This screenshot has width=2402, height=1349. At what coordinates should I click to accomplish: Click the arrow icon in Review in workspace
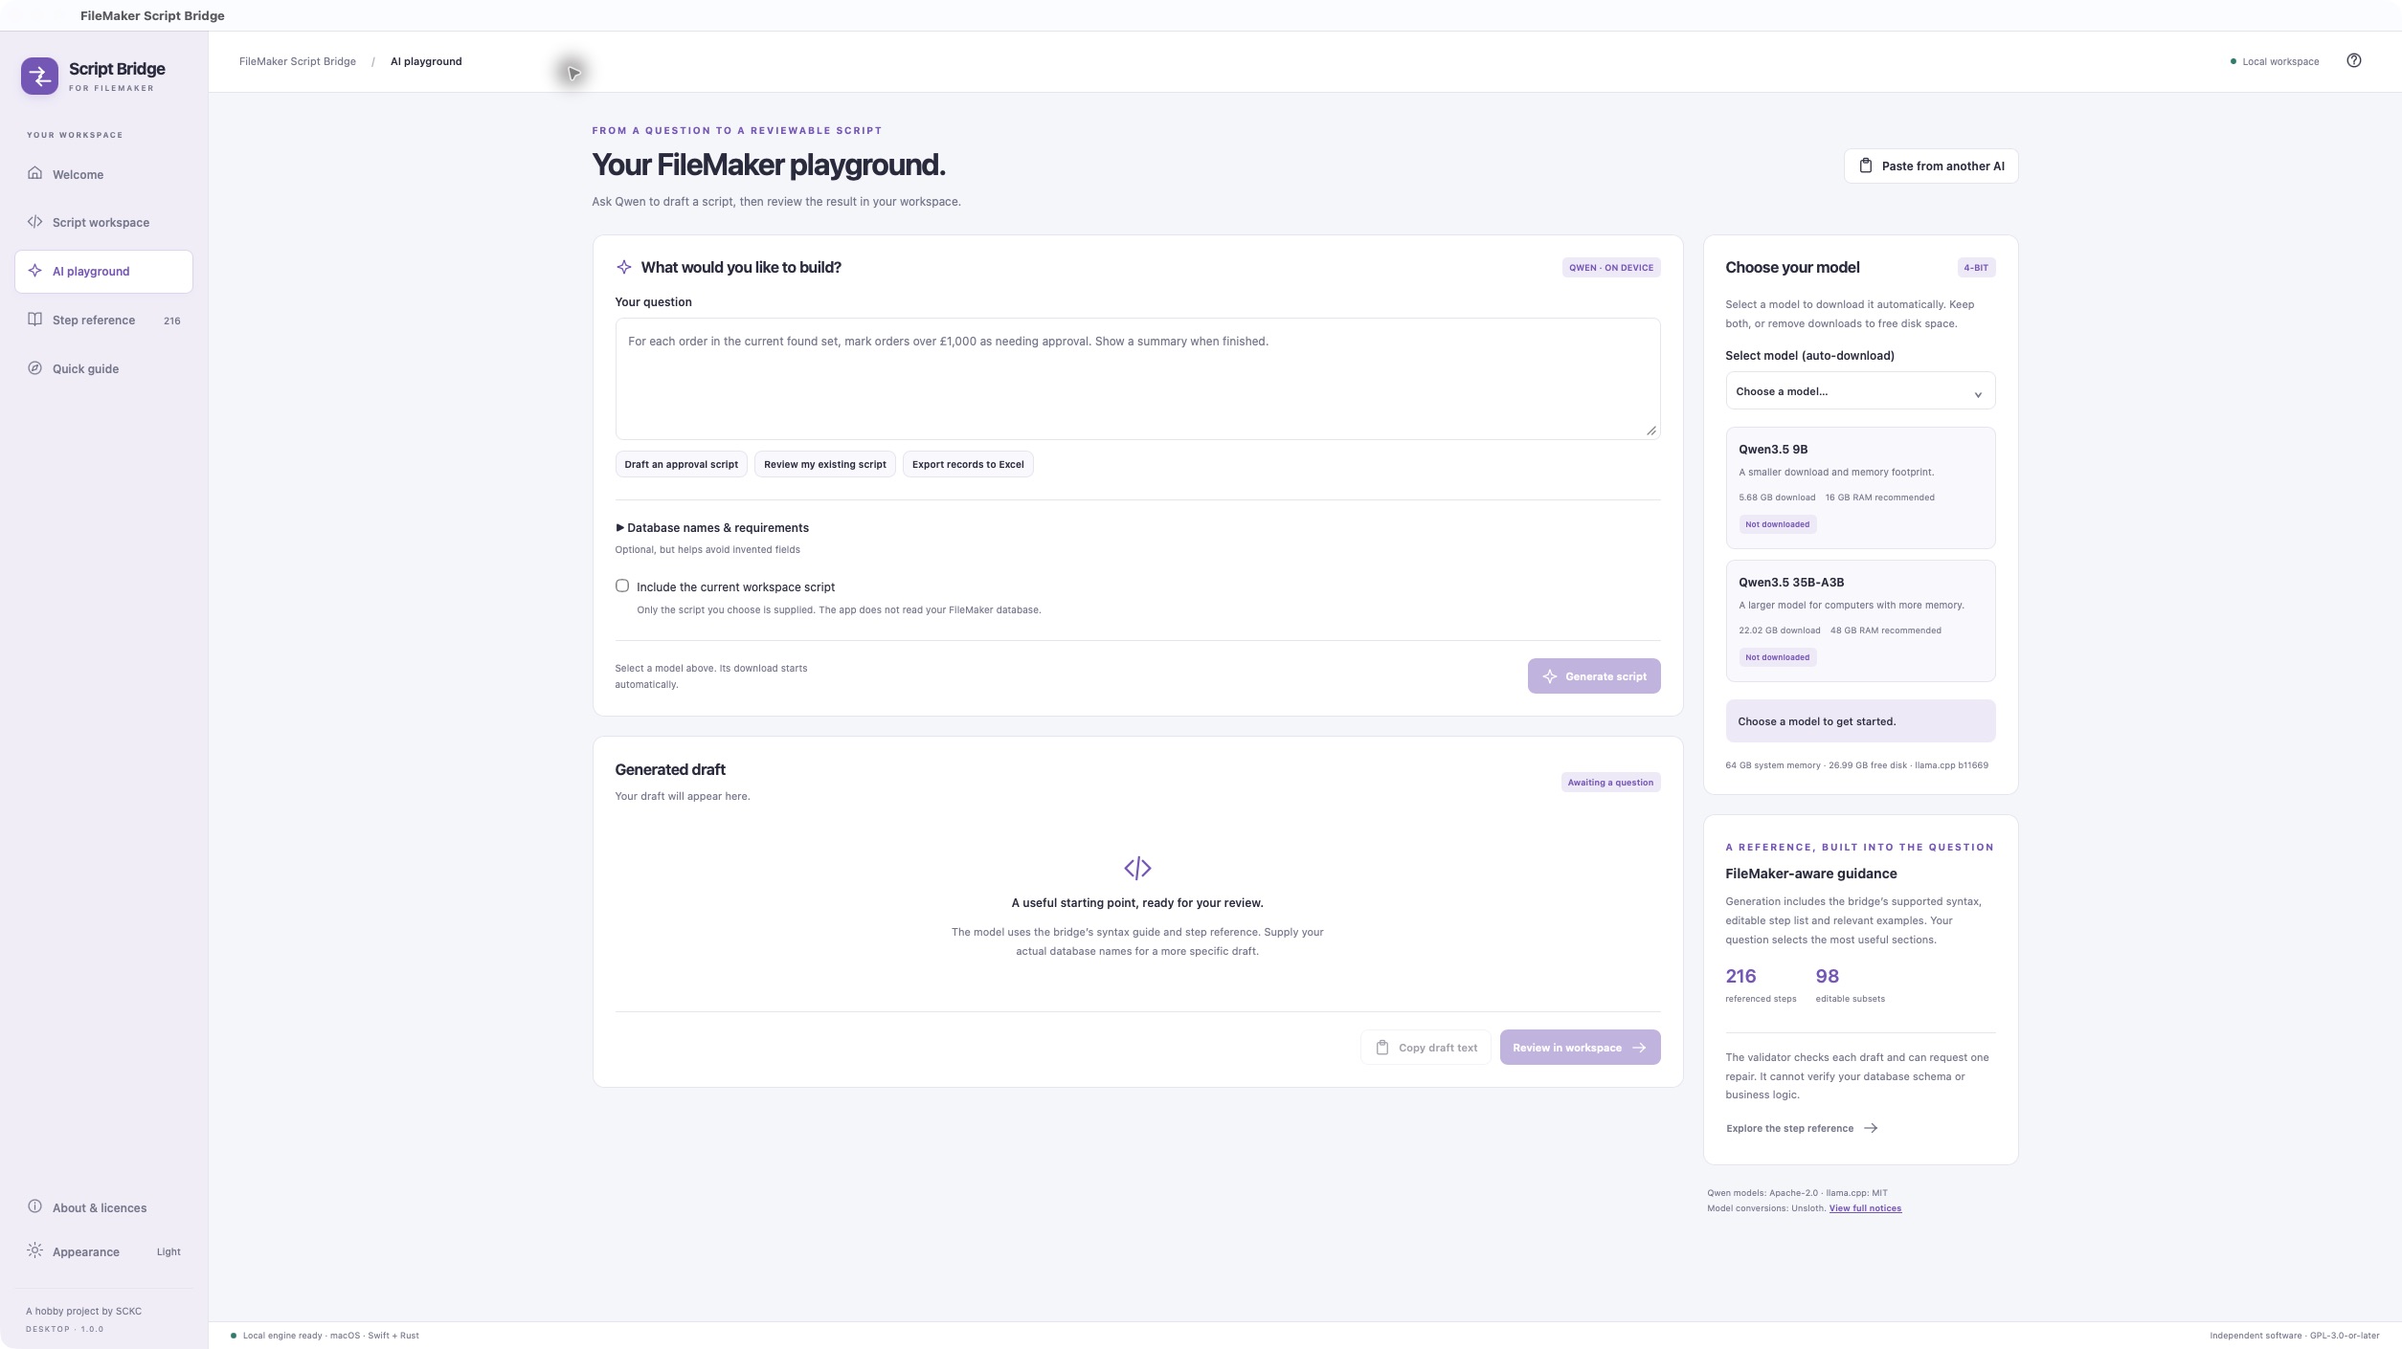pyautogui.click(x=1639, y=1048)
